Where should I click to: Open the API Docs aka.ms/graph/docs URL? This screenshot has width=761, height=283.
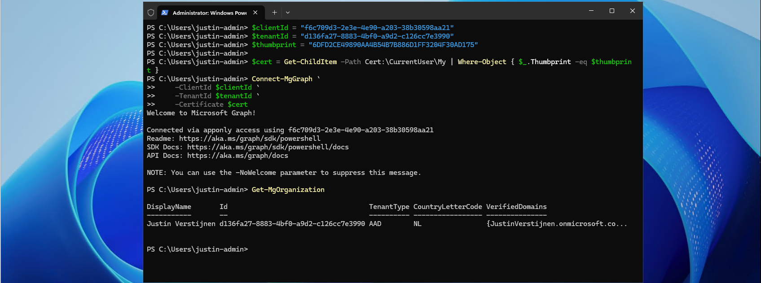[238, 156]
